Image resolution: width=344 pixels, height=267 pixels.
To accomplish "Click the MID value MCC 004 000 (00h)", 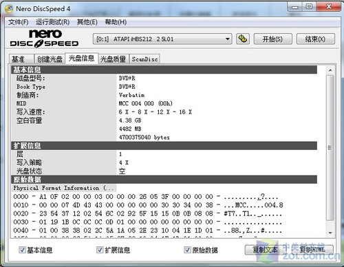I will pos(146,103).
